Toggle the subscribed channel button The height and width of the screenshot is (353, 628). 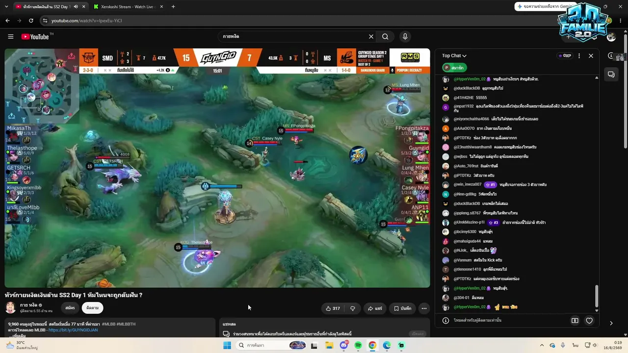[92, 308]
